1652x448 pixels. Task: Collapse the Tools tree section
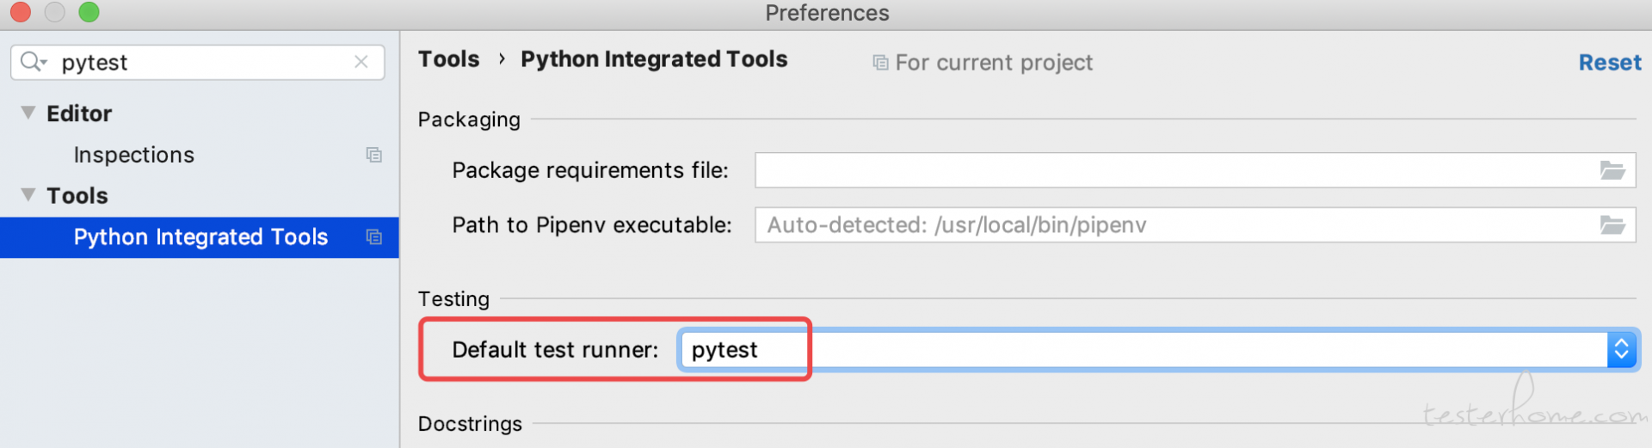click(x=28, y=195)
